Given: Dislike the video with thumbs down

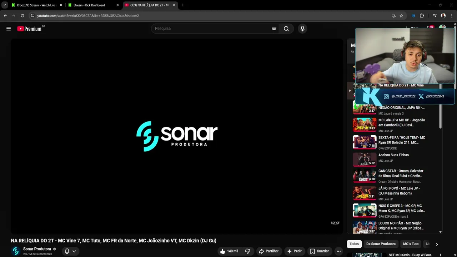Looking at the screenshot, I should (x=247, y=251).
